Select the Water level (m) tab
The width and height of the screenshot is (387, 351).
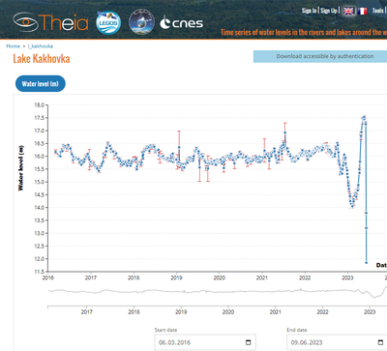tap(41, 84)
